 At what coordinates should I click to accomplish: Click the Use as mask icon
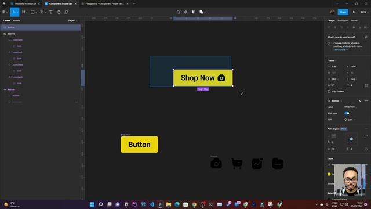pyautogui.click(x=193, y=12)
